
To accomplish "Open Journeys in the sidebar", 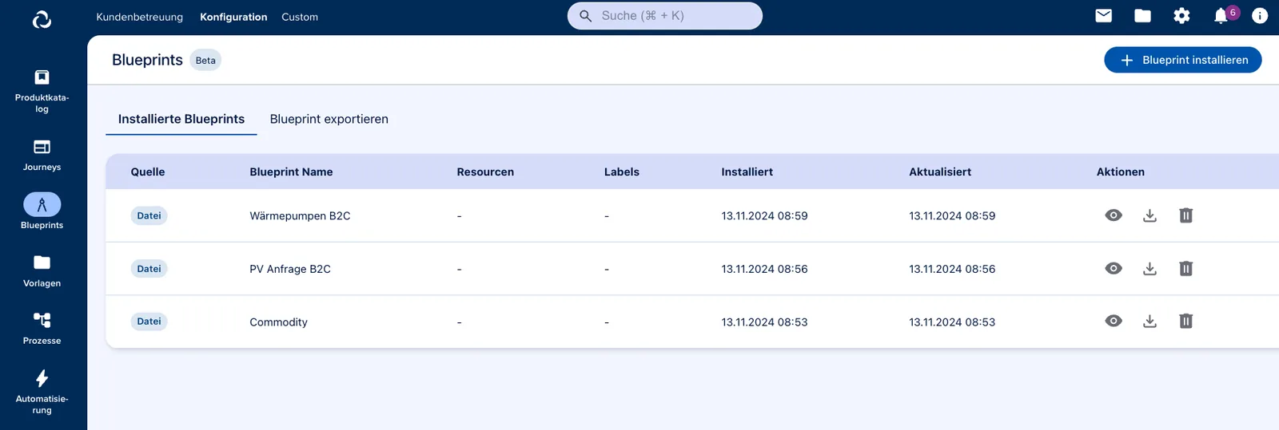I will click(42, 155).
